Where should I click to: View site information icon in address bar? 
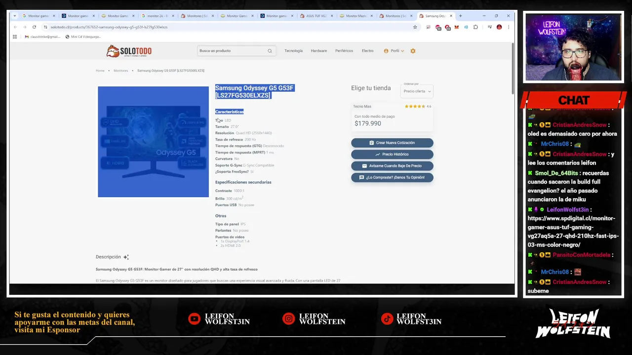click(x=45, y=27)
